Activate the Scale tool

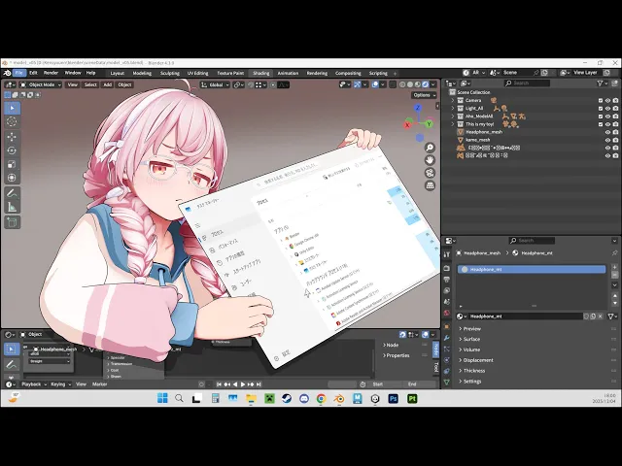click(12, 164)
